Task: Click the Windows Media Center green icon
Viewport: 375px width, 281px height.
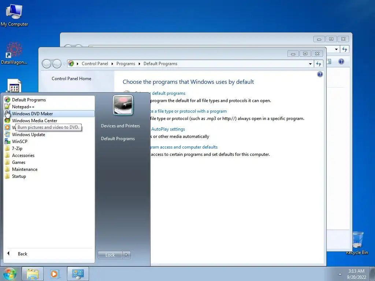Action: (7, 121)
